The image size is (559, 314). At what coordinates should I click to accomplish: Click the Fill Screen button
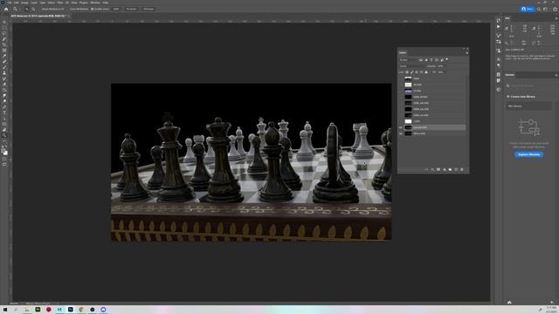[x=148, y=9]
